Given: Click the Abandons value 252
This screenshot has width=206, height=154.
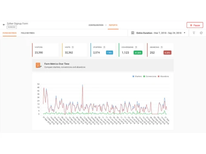Looking at the screenshot, I should (x=152, y=53).
